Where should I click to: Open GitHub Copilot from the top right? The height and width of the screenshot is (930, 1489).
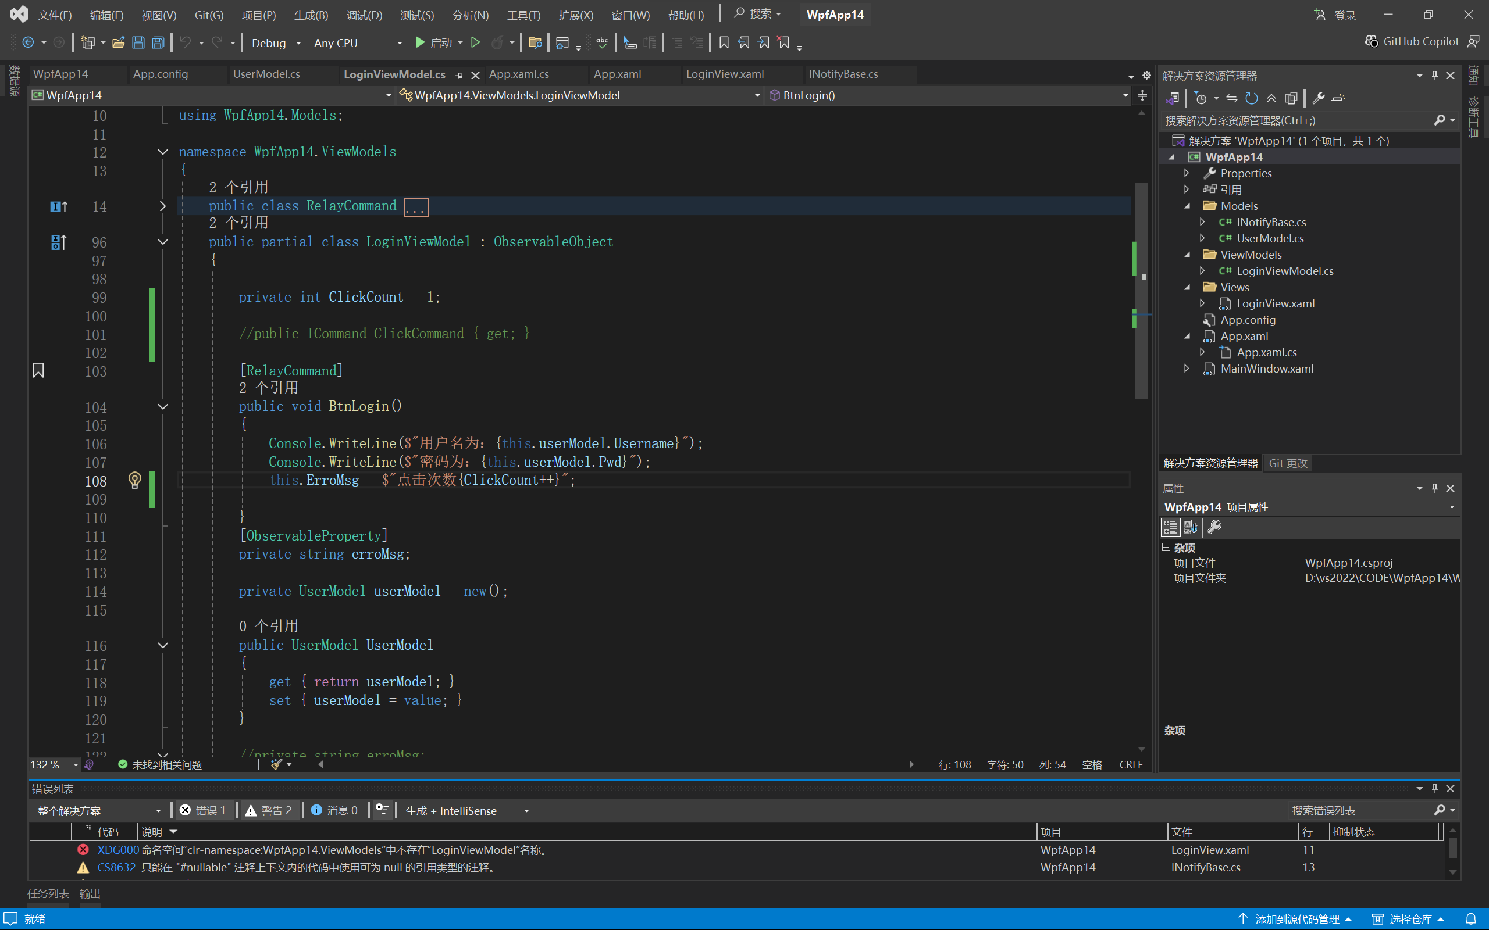click(1412, 41)
